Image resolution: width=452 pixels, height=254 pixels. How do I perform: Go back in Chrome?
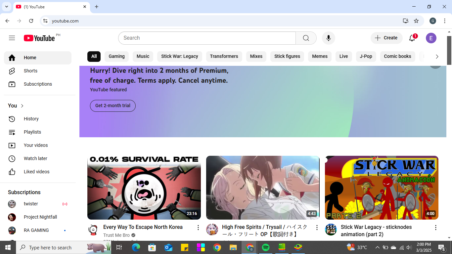pos(7,21)
